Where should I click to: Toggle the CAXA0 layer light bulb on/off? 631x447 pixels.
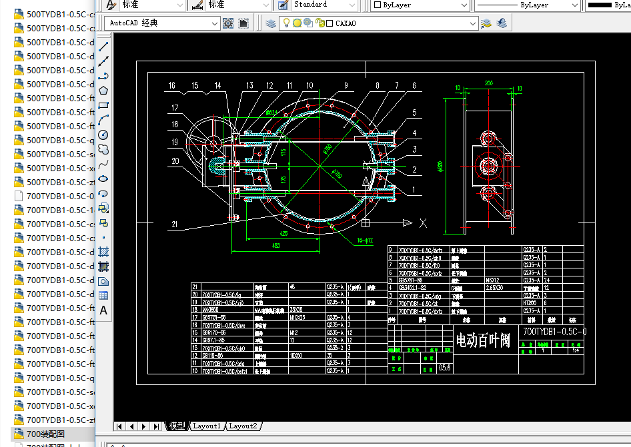click(287, 23)
